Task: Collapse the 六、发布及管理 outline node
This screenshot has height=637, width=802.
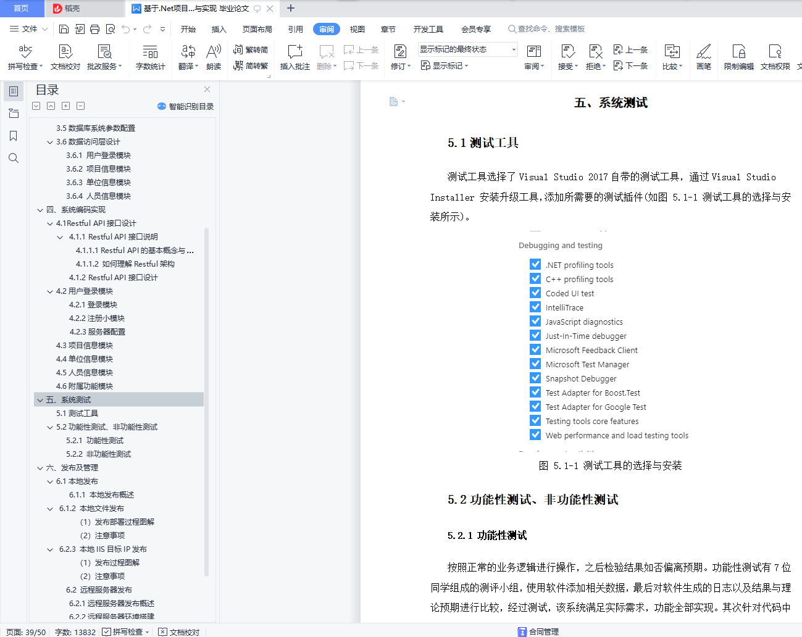Action: (41, 468)
